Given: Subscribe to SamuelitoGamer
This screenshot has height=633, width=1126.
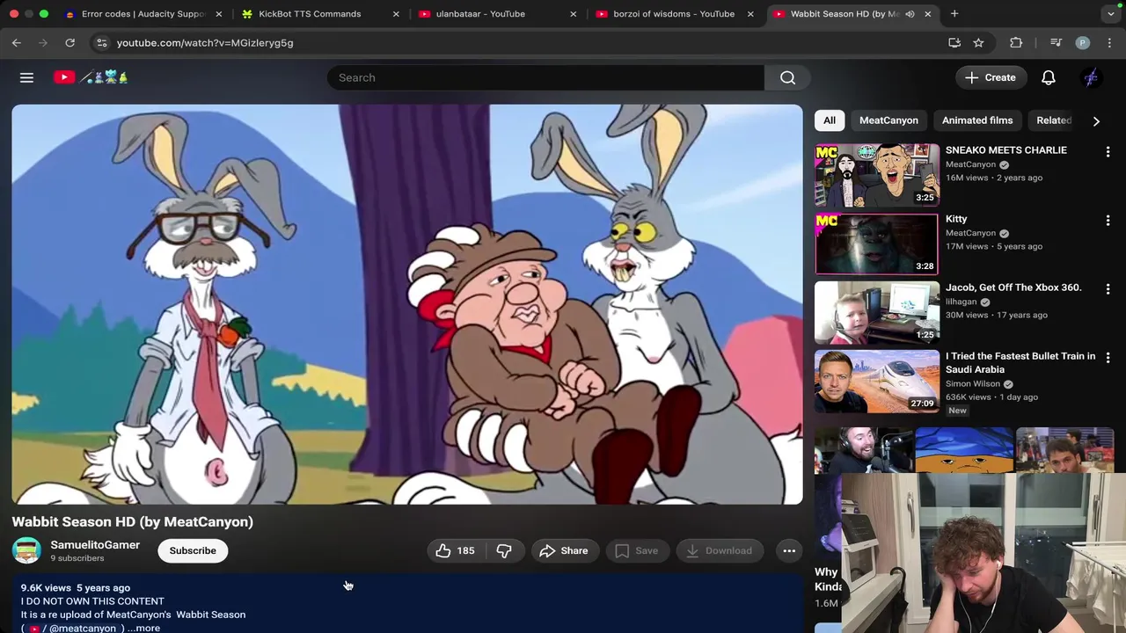Looking at the screenshot, I should (x=193, y=550).
